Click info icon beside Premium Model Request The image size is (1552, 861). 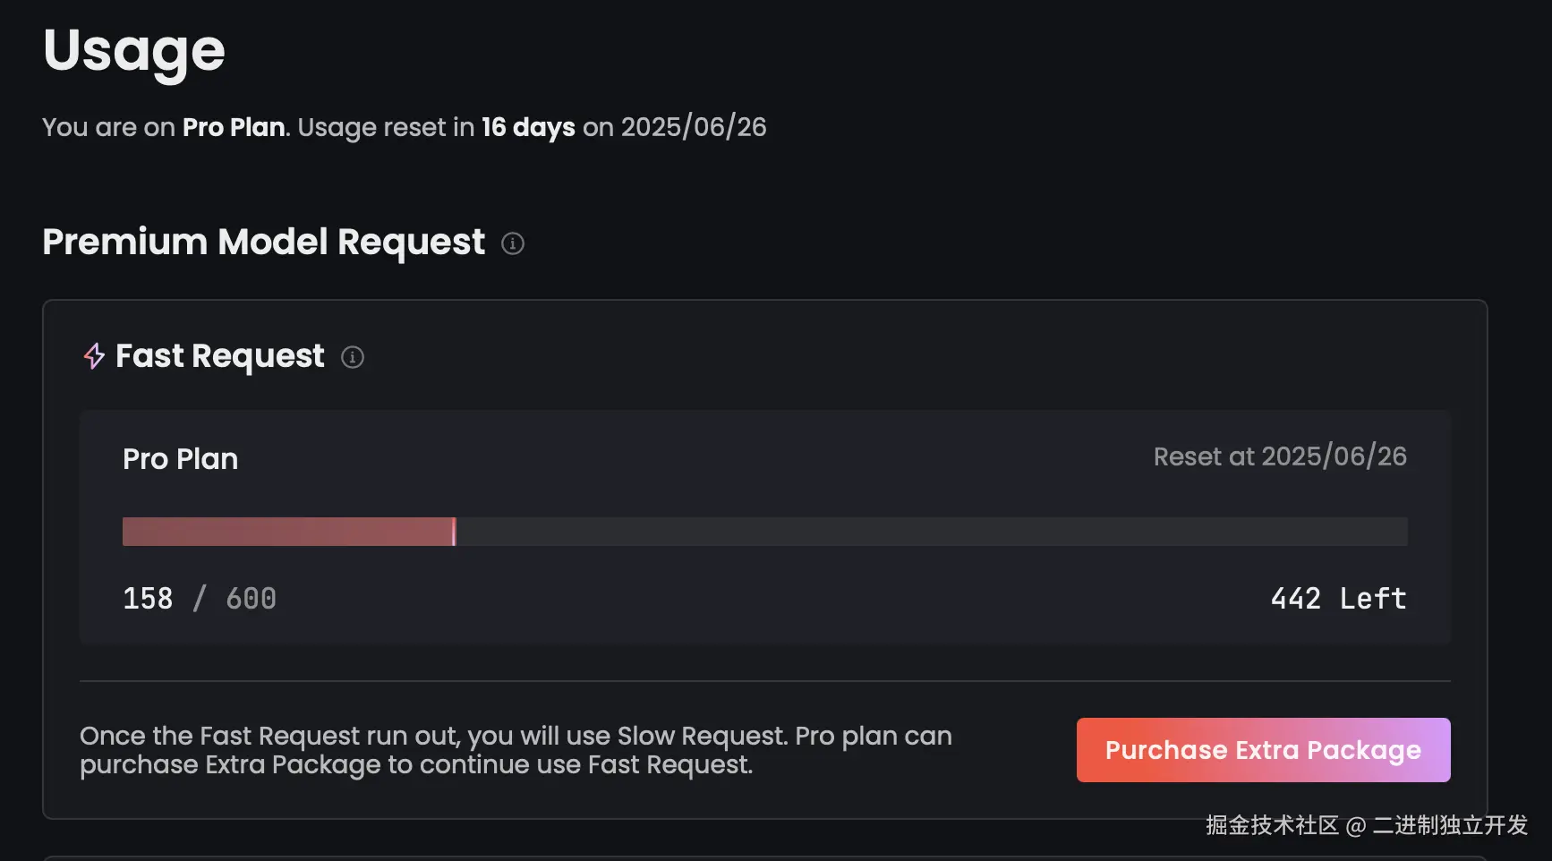513,243
